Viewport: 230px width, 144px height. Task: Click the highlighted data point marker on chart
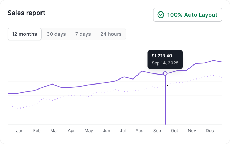point(165,73)
